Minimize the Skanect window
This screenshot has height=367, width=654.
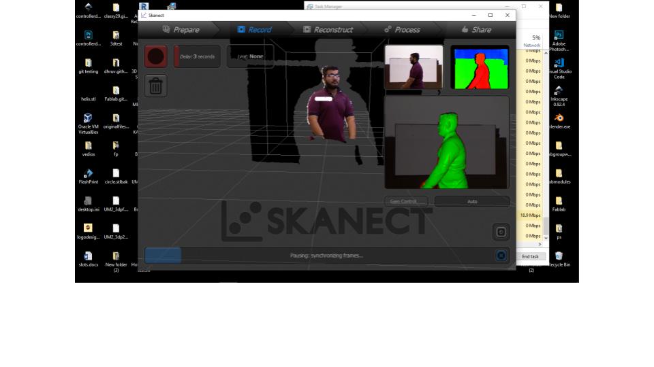tap(474, 15)
